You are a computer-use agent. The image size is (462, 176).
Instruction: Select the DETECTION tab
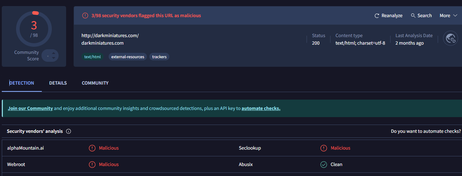tap(22, 83)
